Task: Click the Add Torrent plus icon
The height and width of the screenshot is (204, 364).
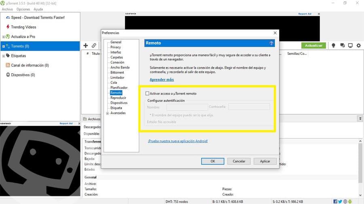Action: 86,46
